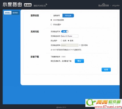Image resolution: width=122 pixels, height=109 pixels.
Task: Check the 显示密码 checkbox
Action: 80,45
